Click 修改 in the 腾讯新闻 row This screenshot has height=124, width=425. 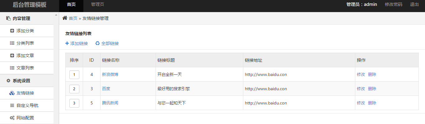pos(361,103)
